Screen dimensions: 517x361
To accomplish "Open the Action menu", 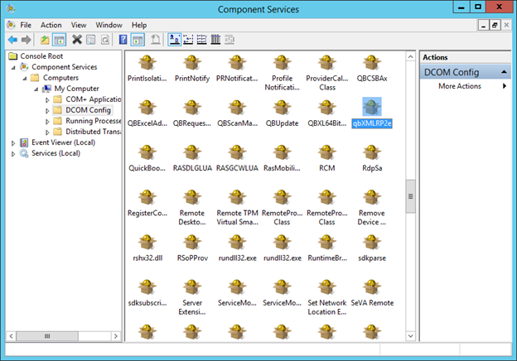I will pos(51,26).
